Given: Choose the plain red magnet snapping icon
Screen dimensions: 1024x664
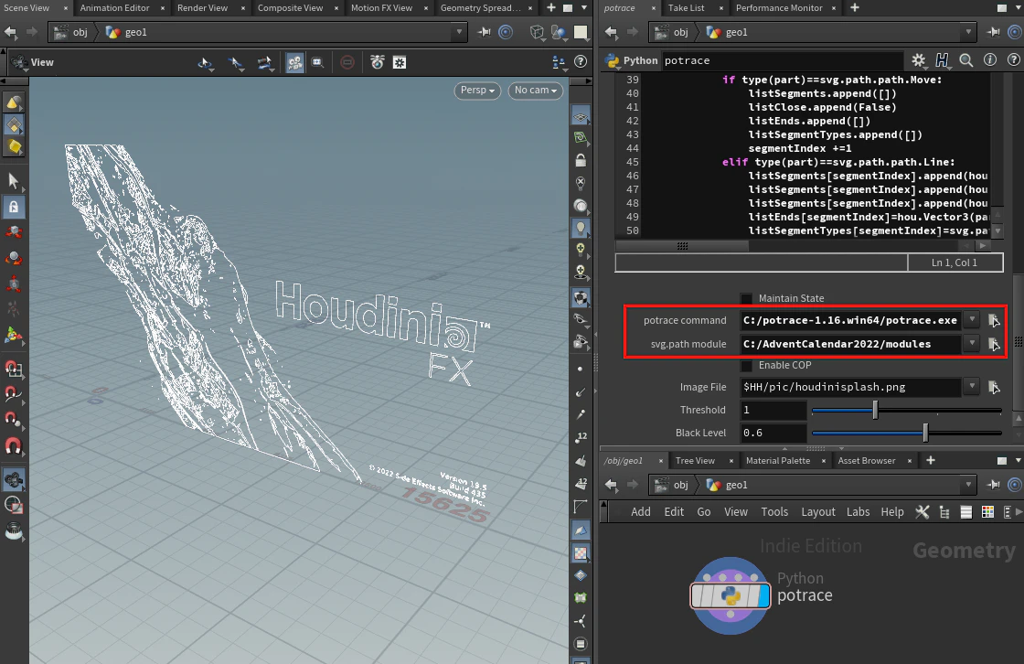Looking at the screenshot, I should click(x=14, y=446).
